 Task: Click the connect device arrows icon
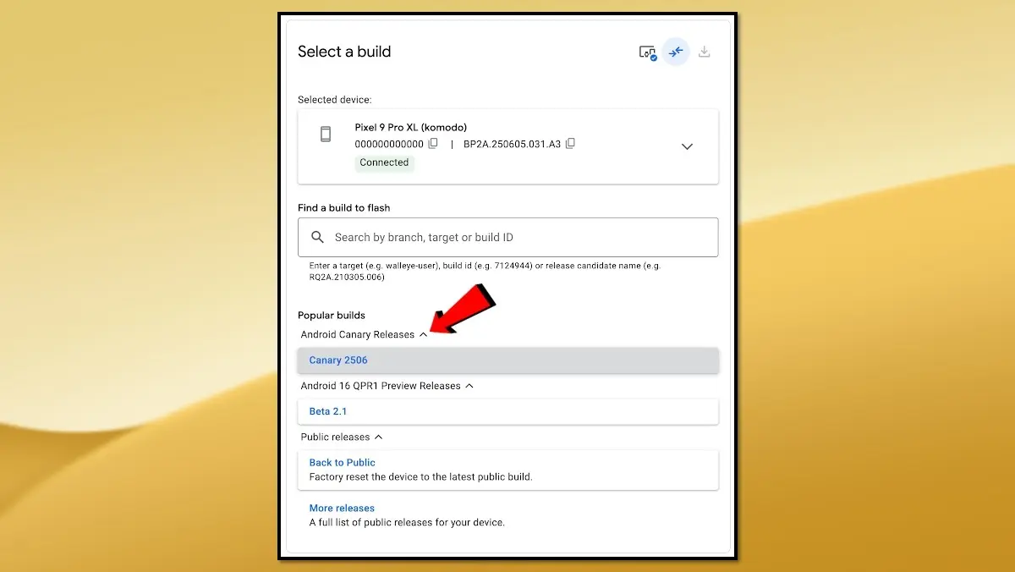click(x=676, y=52)
